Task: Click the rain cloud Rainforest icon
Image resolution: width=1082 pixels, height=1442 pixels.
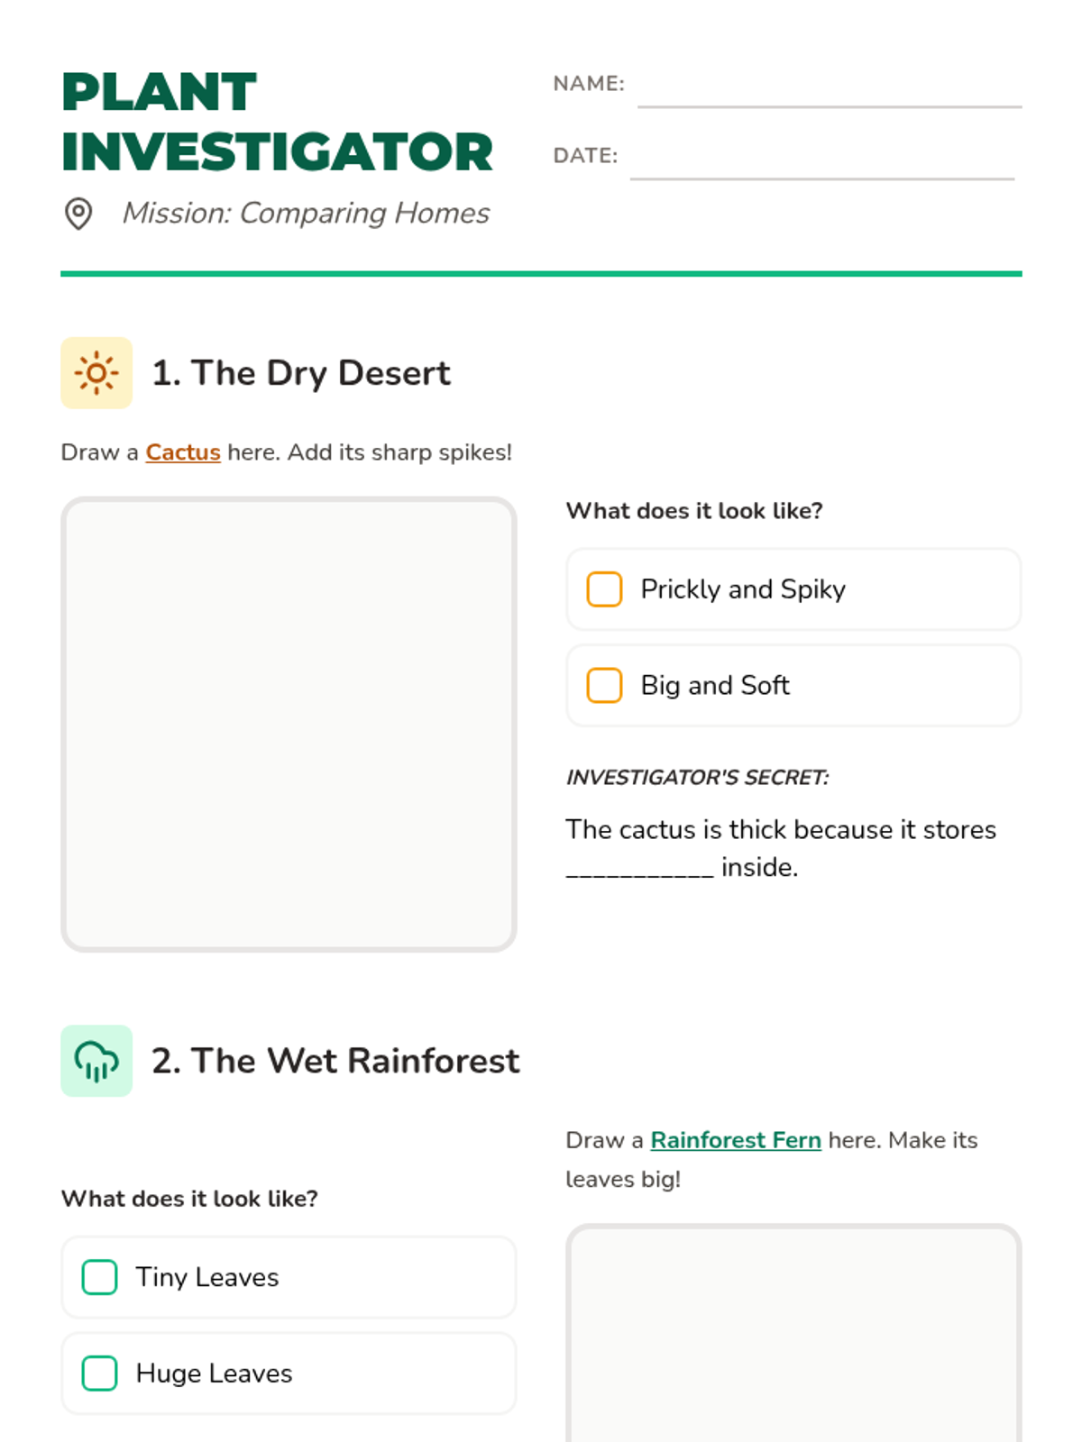Action: coord(96,1061)
